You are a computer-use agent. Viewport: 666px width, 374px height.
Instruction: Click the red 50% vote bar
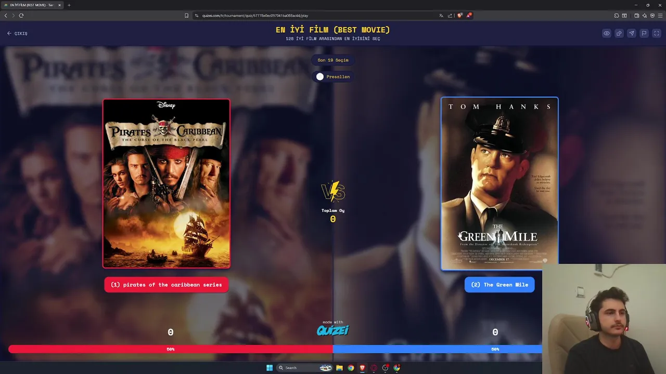pyautogui.click(x=171, y=349)
